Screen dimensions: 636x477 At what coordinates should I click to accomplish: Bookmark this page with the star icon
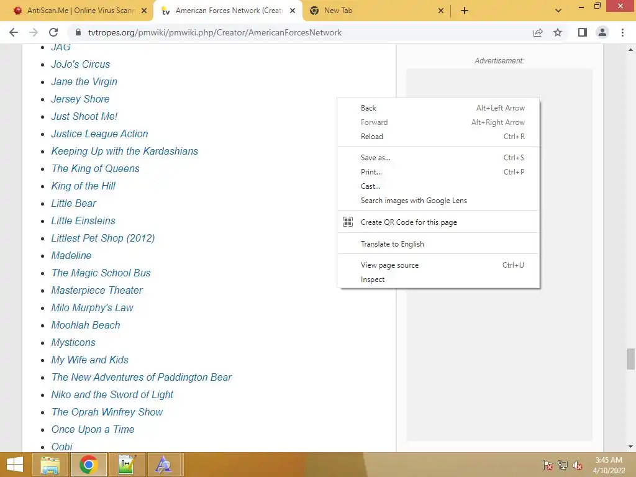(x=558, y=32)
